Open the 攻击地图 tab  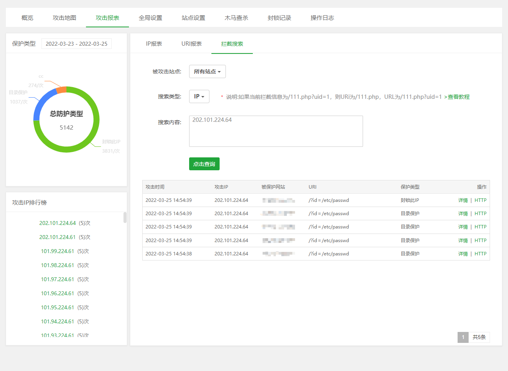tap(64, 18)
